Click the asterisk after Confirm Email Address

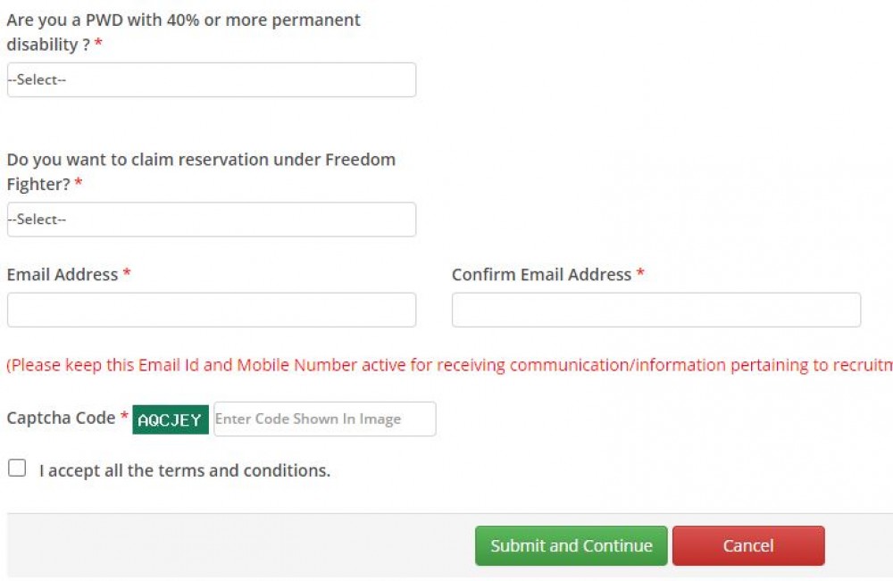(640, 275)
